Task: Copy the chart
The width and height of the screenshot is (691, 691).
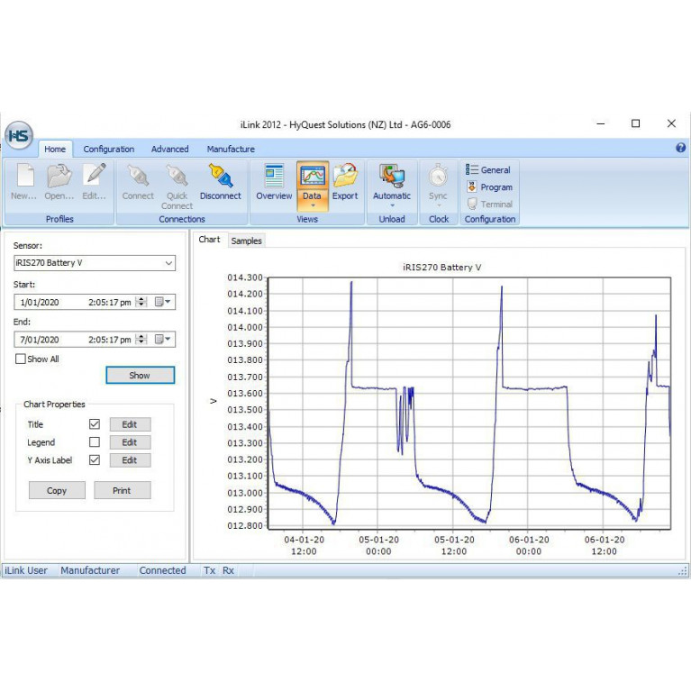Action: pos(57,490)
